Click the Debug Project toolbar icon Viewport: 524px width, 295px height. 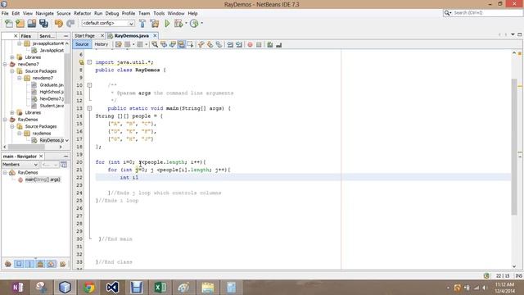(178, 24)
